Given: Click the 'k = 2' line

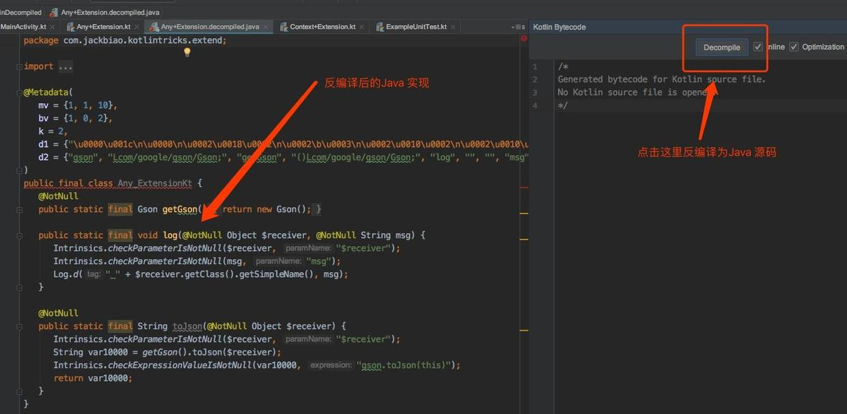Looking at the screenshot, I should coord(53,132).
